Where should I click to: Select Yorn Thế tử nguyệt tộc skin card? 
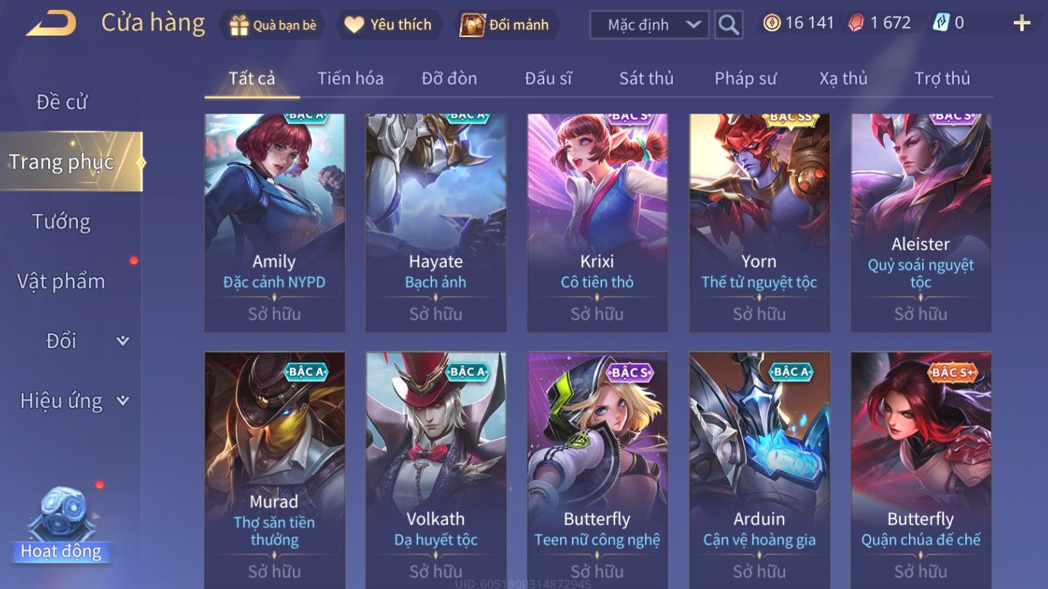click(759, 223)
